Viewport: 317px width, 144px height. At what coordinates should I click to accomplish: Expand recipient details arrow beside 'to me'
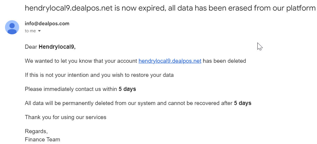(x=39, y=31)
